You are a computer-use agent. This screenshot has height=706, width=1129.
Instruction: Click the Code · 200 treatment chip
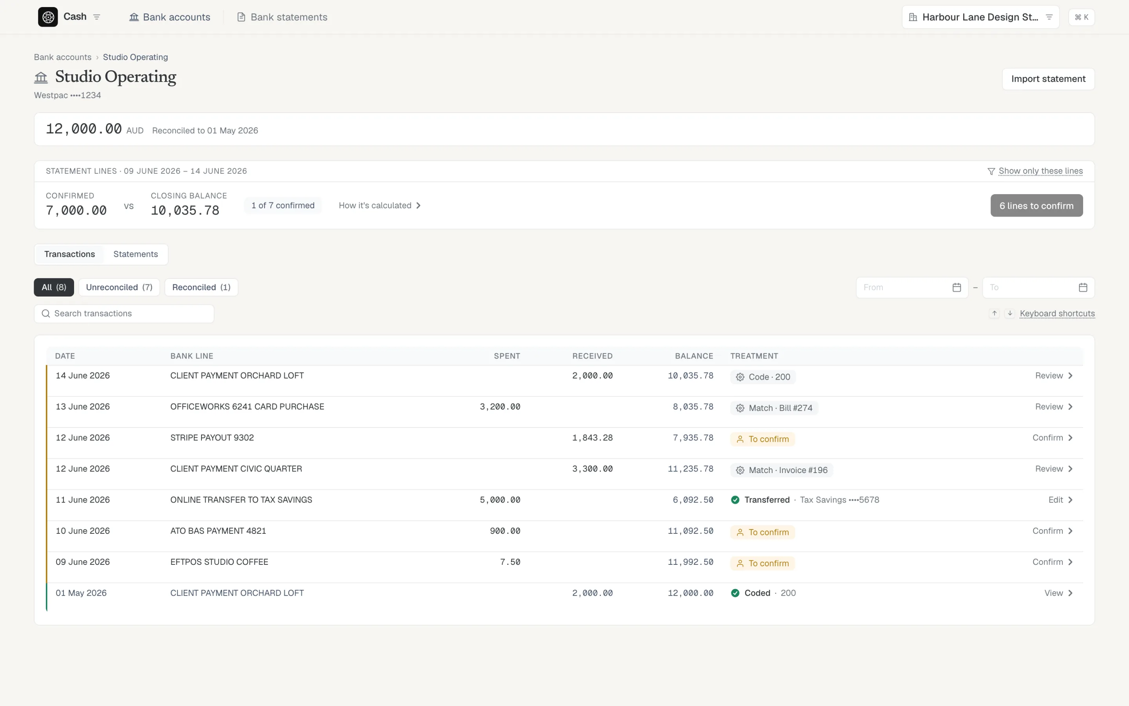763,377
